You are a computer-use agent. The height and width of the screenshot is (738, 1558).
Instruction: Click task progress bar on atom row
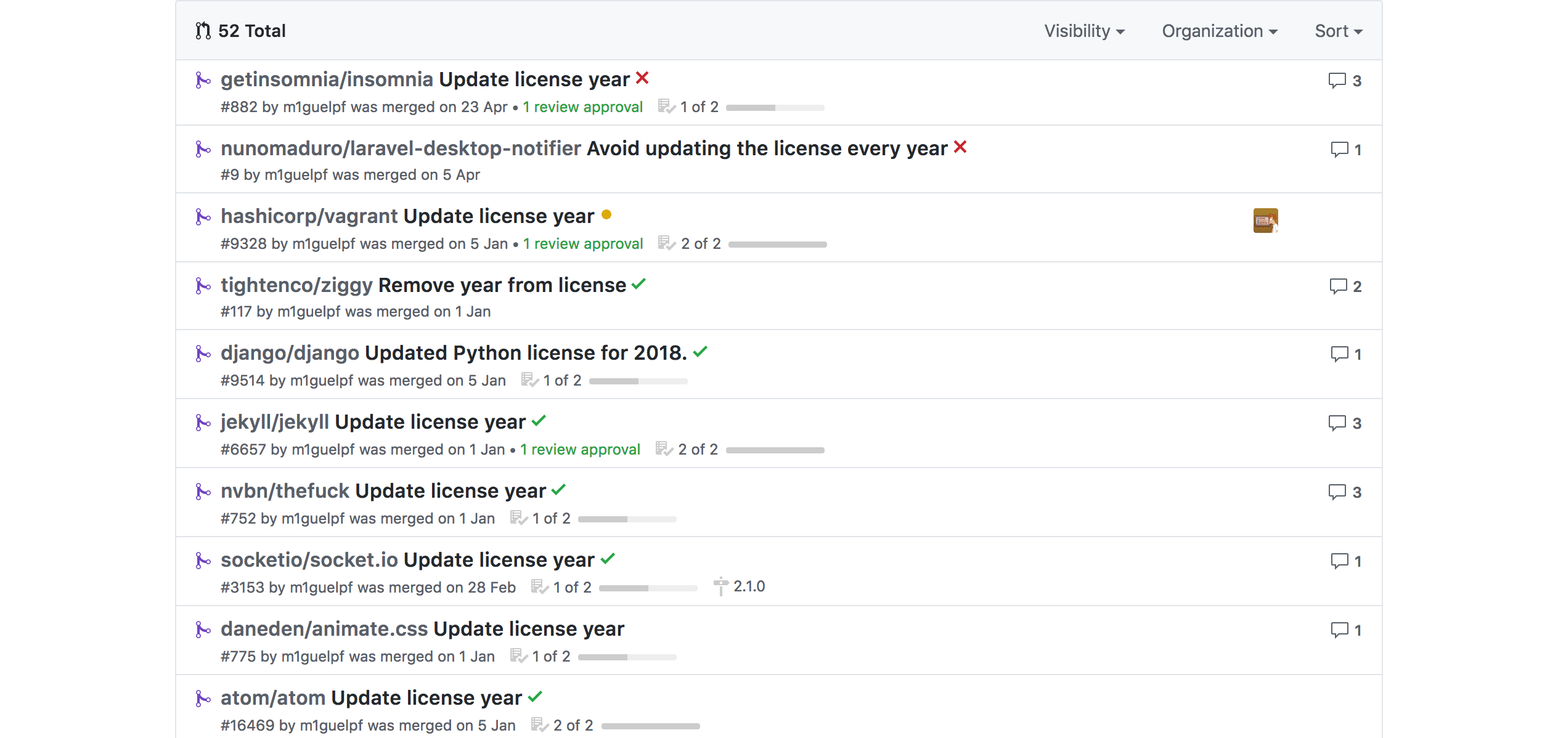tap(651, 726)
